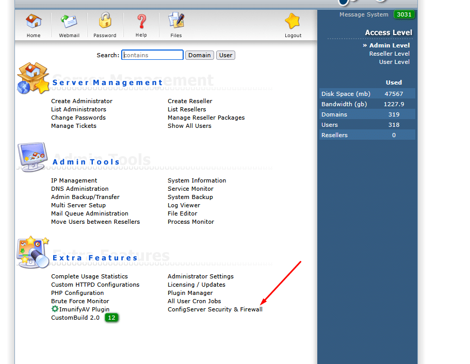Open Complete Usage Statistics
The height and width of the screenshot is (364, 470).
(x=89, y=276)
